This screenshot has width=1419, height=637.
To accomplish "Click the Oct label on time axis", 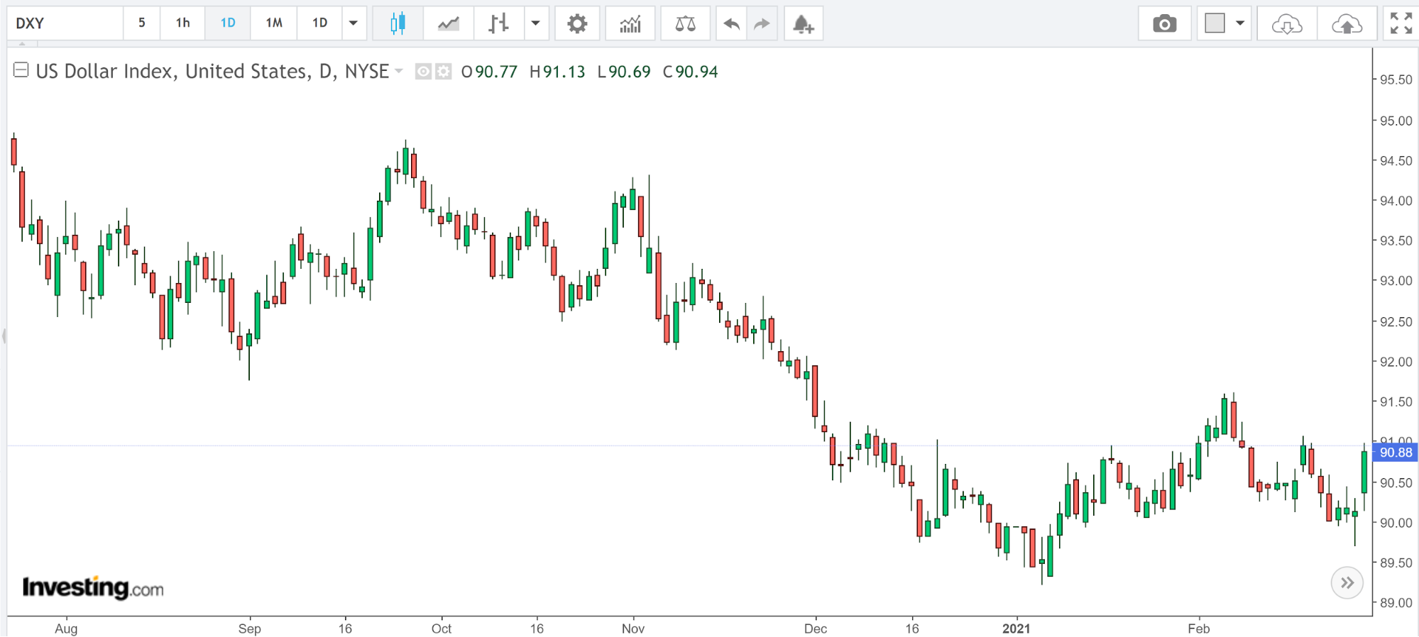I will pos(442,628).
